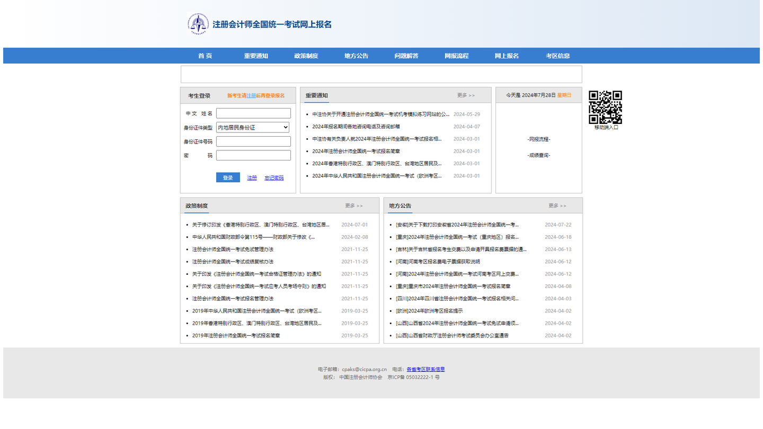The height and width of the screenshot is (429, 763).
Task: Open 注册会计师全国统一考试免试管理办法
Action: click(x=233, y=249)
